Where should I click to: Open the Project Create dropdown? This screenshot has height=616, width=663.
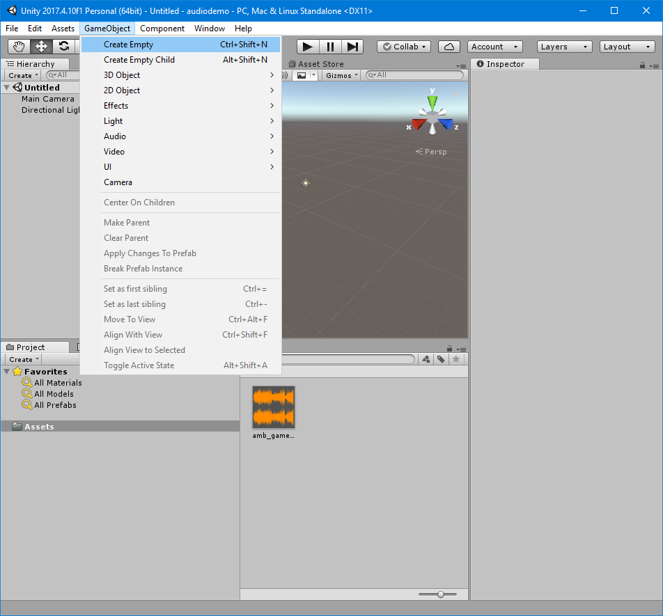pos(24,359)
